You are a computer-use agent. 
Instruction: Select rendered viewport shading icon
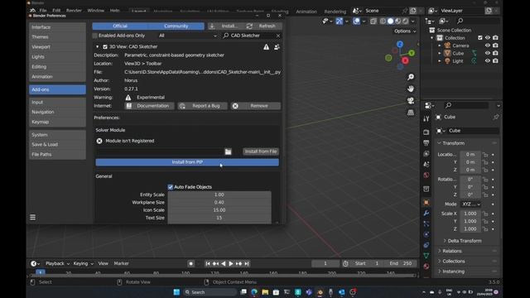click(405, 21)
